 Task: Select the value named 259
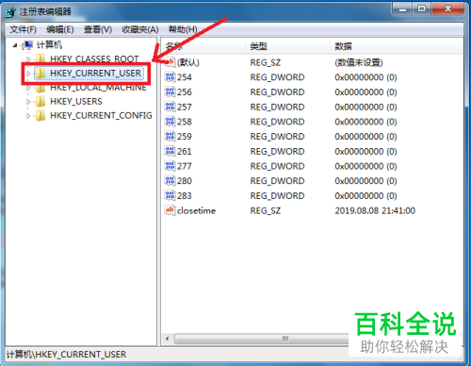point(185,137)
